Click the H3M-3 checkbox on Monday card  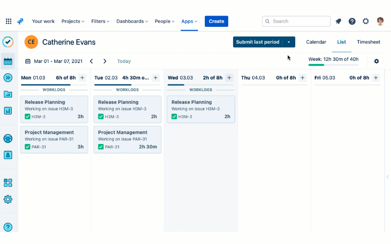(x=28, y=117)
